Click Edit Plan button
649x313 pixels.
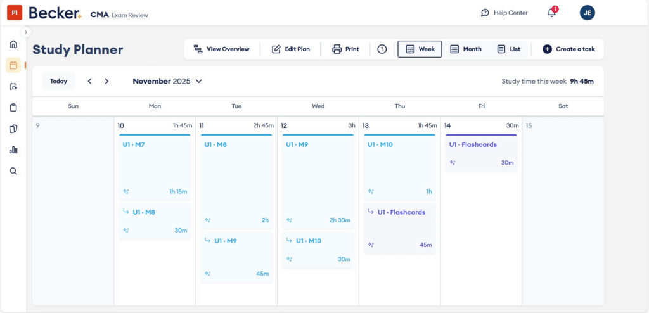point(290,49)
